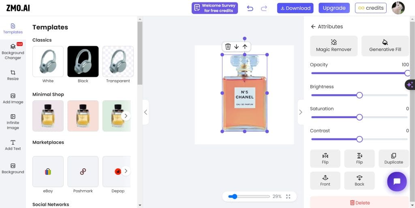Open the Magic Remover tool

click(x=334, y=46)
